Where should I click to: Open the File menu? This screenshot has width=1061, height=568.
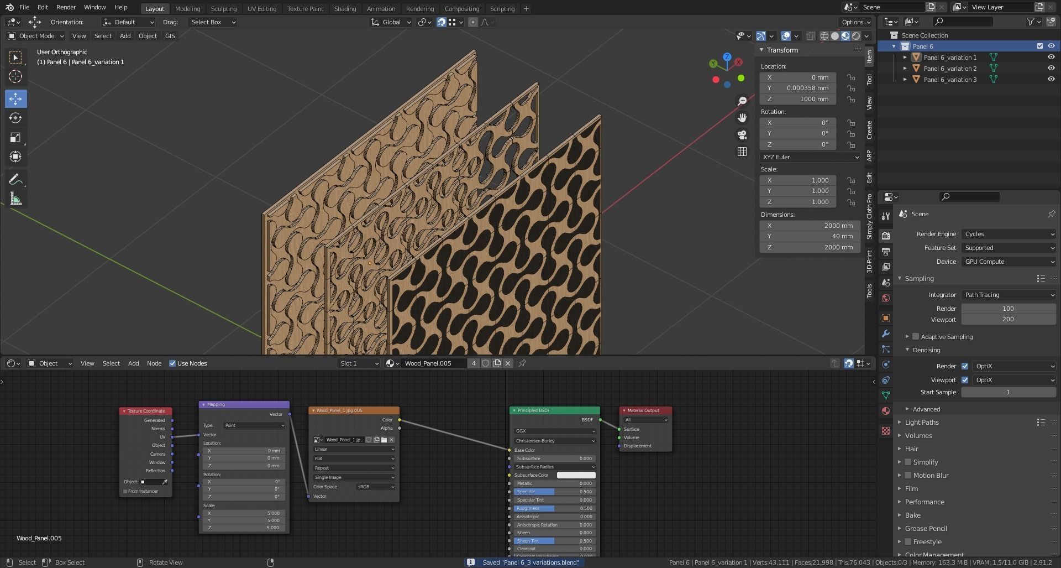point(24,7)
